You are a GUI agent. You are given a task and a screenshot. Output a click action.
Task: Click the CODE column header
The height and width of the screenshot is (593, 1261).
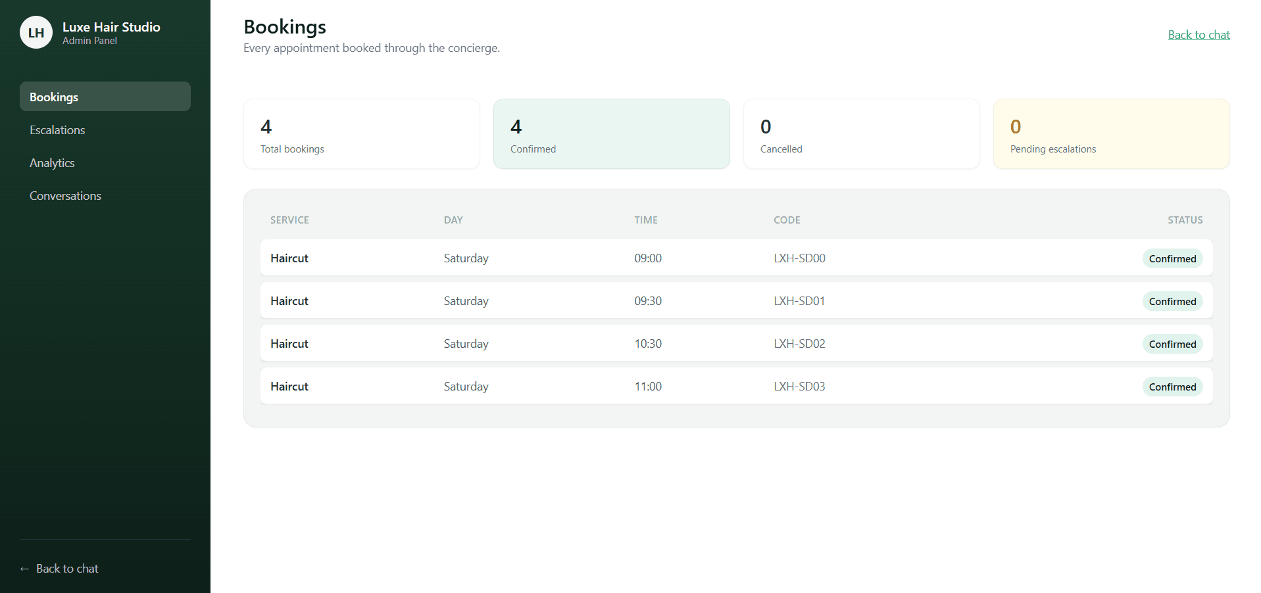pos(787,220)
